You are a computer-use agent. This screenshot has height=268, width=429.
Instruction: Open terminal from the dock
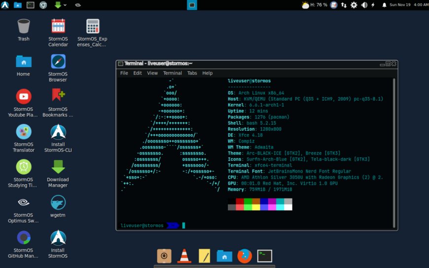pos(265,256)
